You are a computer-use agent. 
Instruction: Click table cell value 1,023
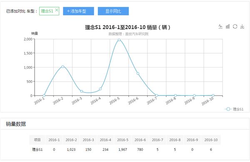point(71,150)
